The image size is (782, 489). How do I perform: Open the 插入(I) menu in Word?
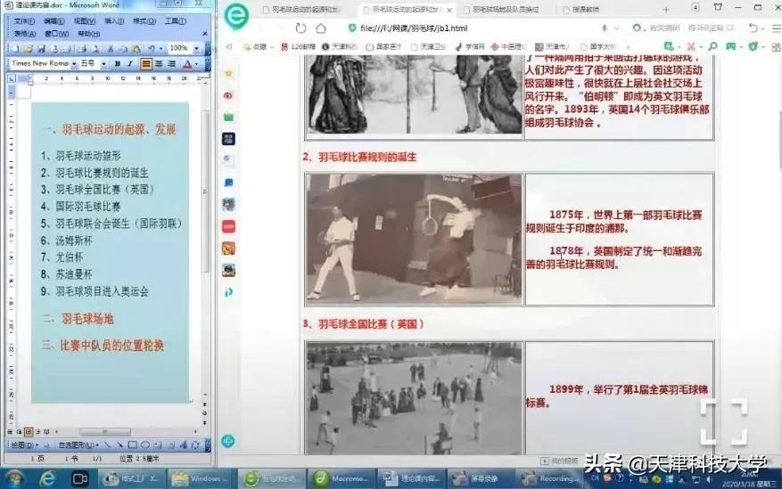pos(114,21)
